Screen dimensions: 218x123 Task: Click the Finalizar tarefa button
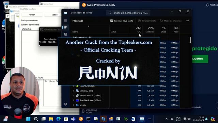[x=147, y=21]
